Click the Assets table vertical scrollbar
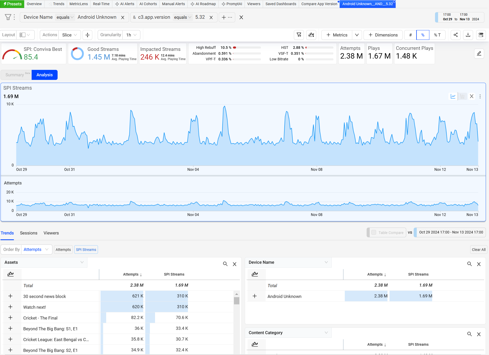Image resolution: width=489 pixels, height=355 pixels. pos(237,301)
